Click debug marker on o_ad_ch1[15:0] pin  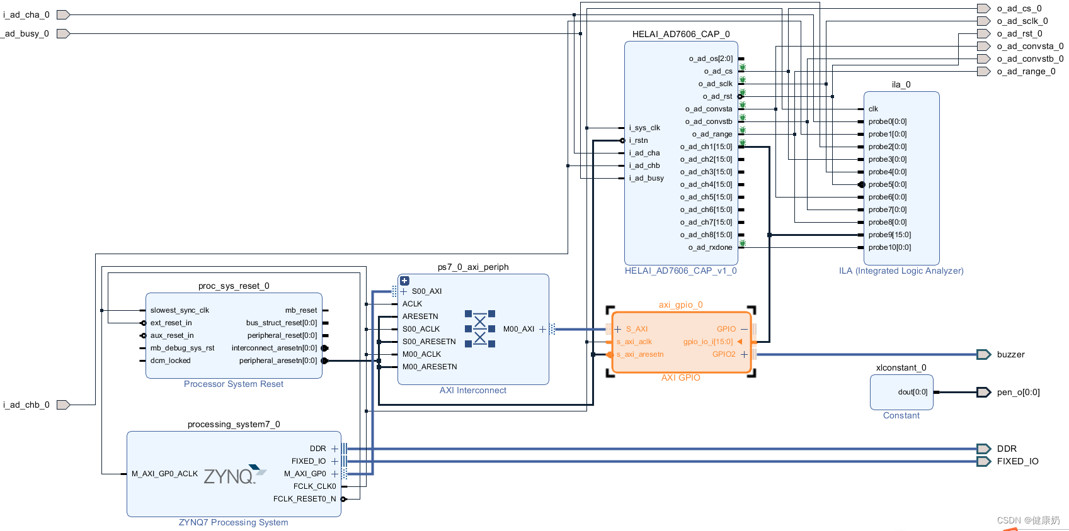click(x=742, y=142)
